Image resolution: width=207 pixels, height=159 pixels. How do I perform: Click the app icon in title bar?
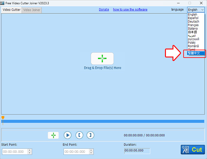pyautogui.click(x=2, y=3)
